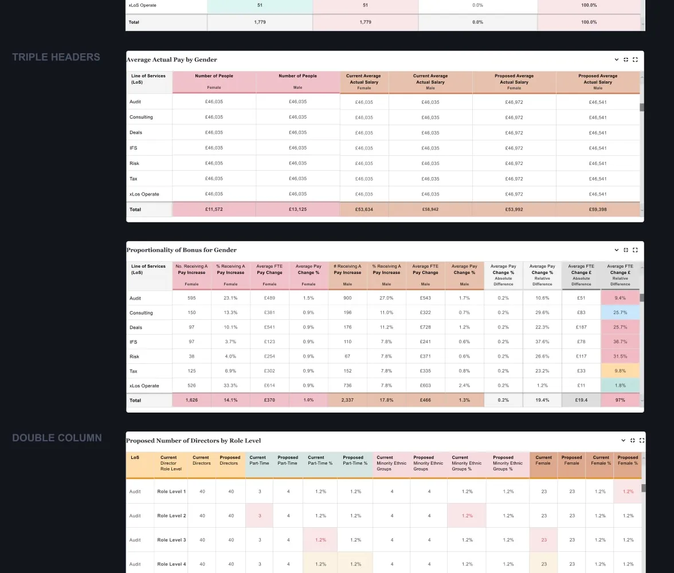
Task: Click fullscreen icon on Average Actual Pay table
Action: coord(635,60)
